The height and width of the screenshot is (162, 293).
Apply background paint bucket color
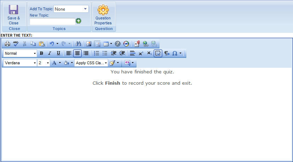pos(66,63)
